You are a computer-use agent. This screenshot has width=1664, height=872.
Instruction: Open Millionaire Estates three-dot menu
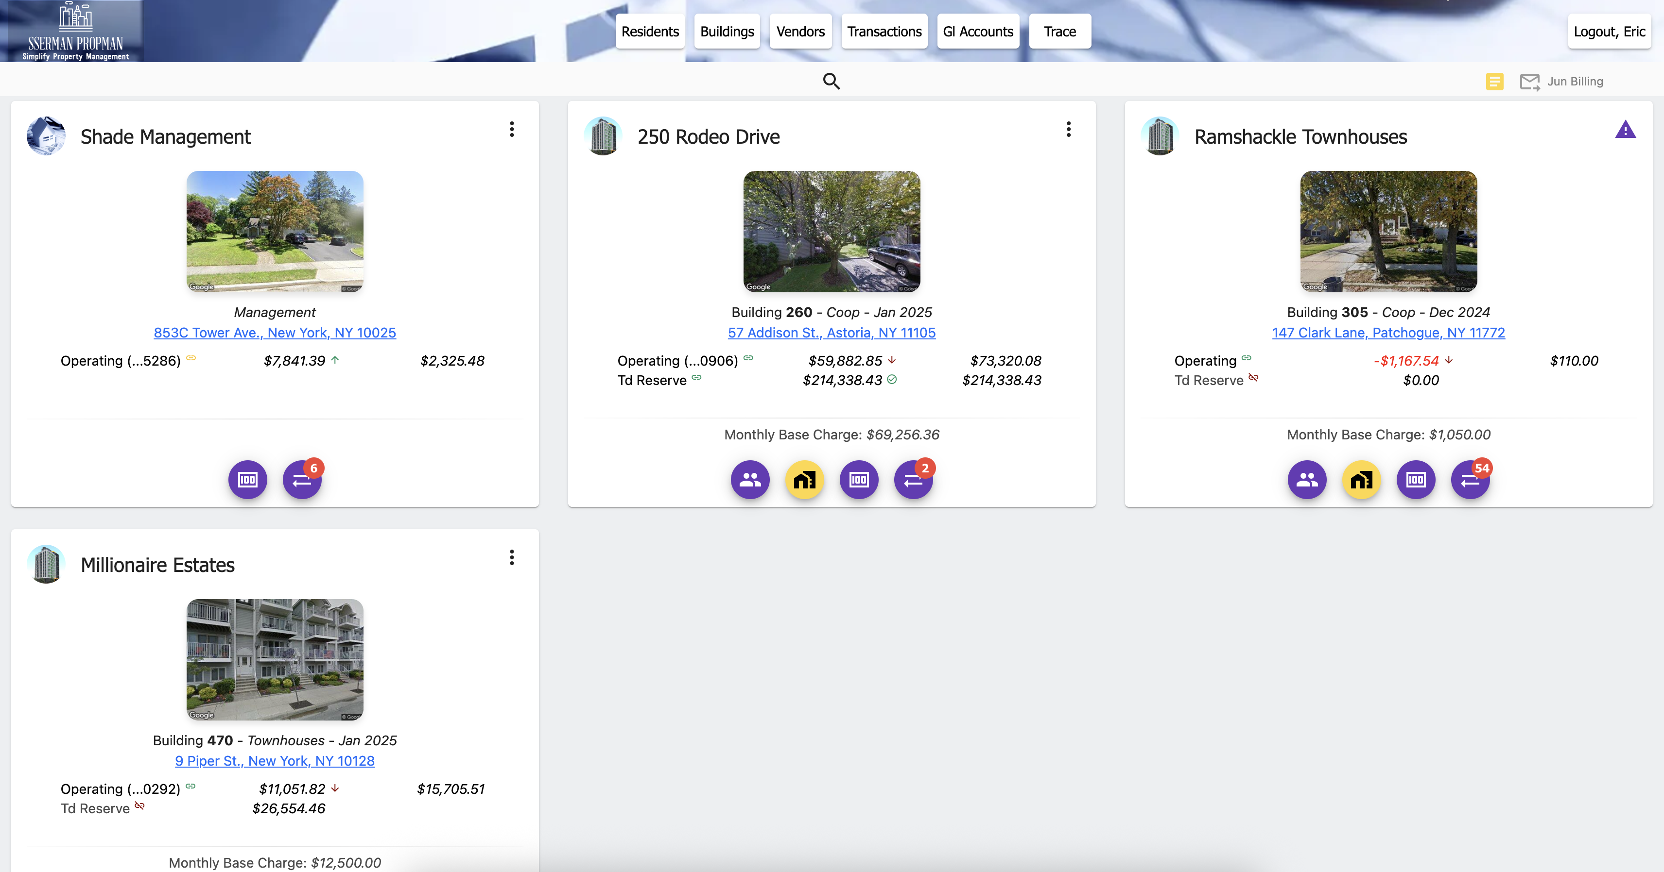(x=512, y=557)
